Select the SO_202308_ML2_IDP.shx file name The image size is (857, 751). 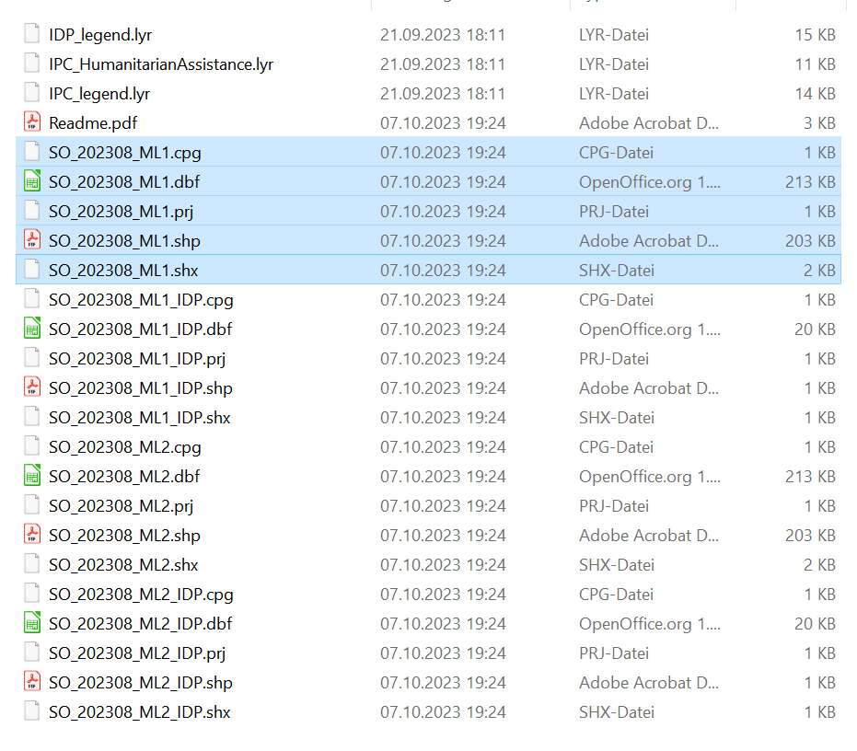[x=140, y=711]
